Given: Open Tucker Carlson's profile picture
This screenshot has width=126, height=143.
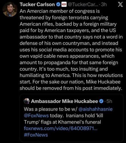Looking at the screenshot, I should [10, 9].
